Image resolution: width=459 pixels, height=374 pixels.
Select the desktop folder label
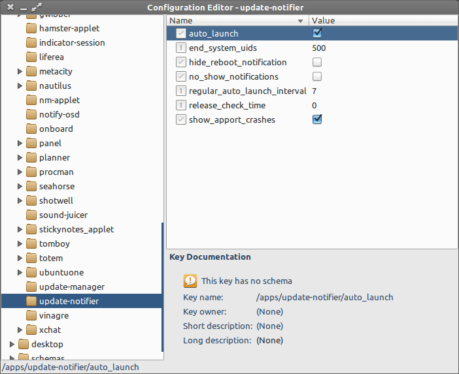point(47,344)
